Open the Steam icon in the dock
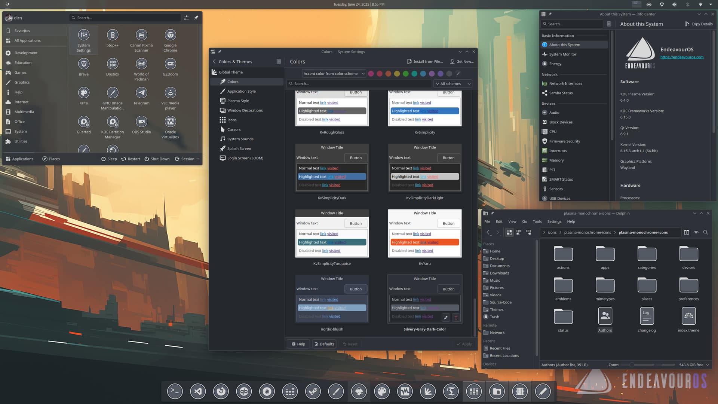This screenshot has height=404, width=718. tap(313, 392)
